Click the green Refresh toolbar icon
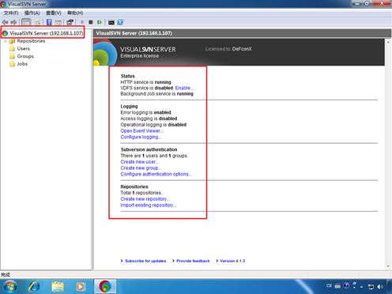Viewport: 392px width, 294px height. coord(38,22)
